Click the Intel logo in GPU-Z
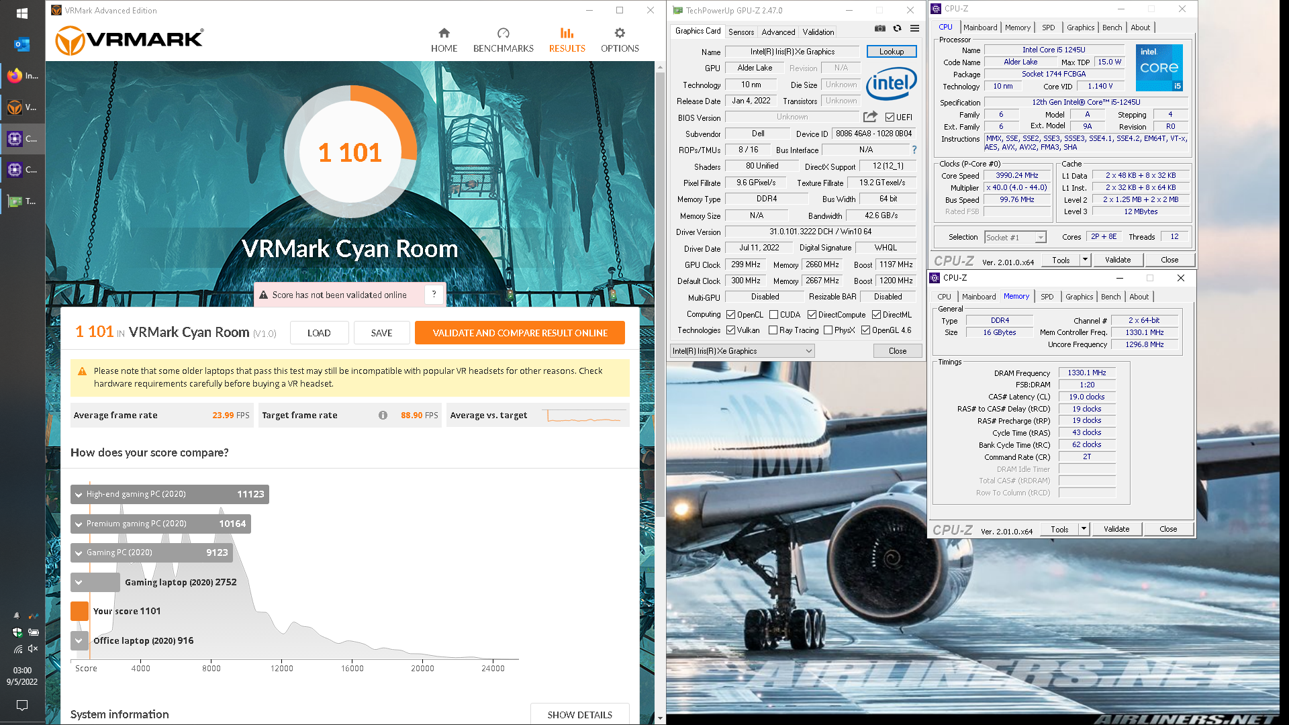This screenshot has width=1289, height=725. point(891,84)
